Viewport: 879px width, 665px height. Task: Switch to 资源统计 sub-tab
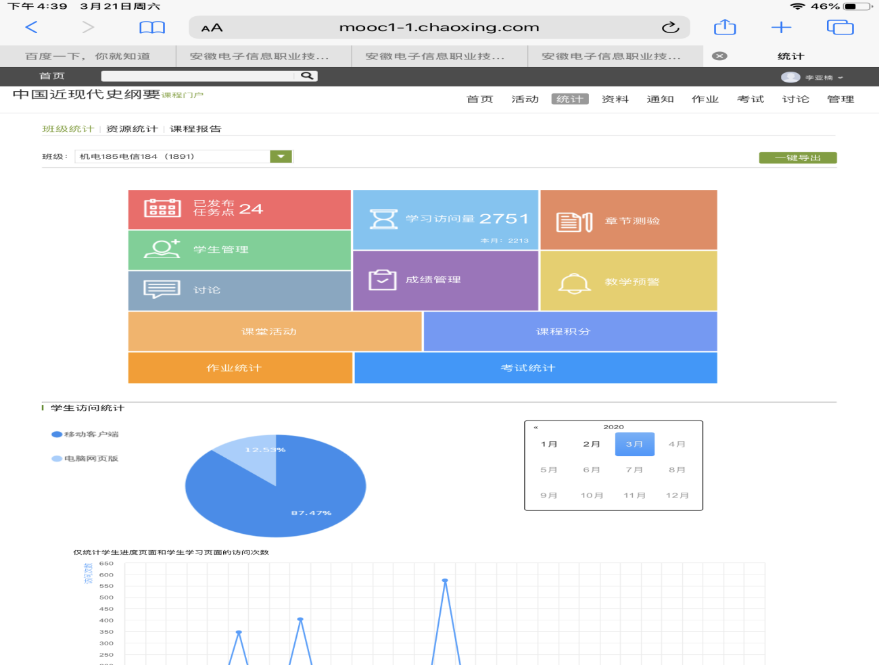[132, 128]
